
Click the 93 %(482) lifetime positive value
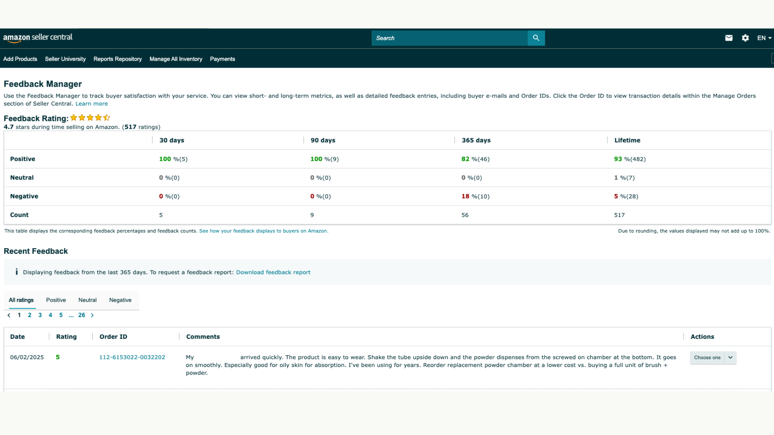pyautogui.click(x=630, y=159)
